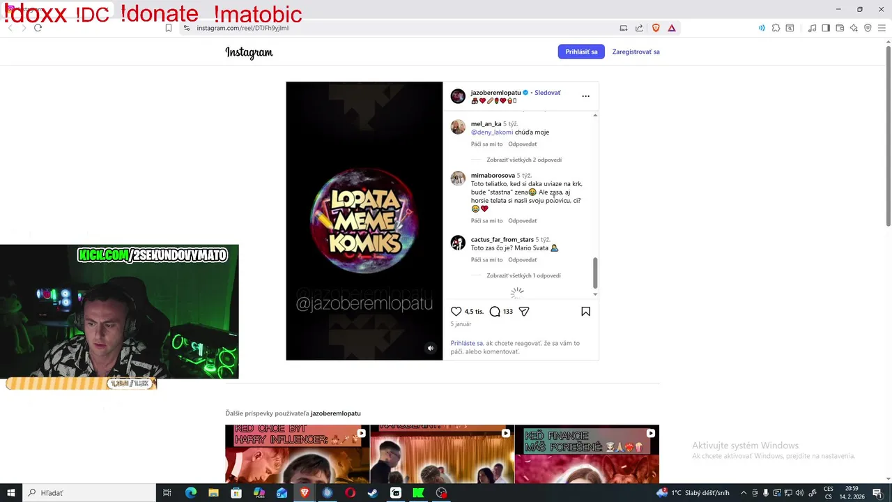
Task: Reply to cactus_far_from_stars via Odpovedať
Action: [x=523, y=260]
